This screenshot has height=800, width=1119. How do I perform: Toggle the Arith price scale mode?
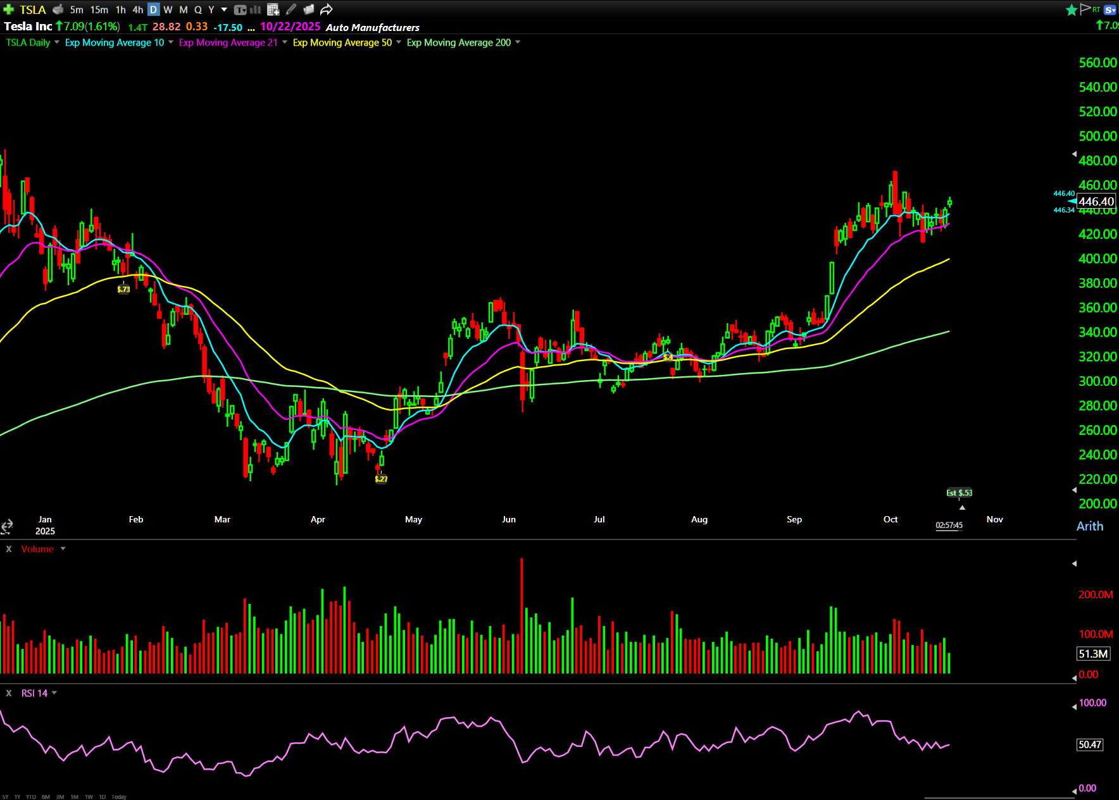1089,526
